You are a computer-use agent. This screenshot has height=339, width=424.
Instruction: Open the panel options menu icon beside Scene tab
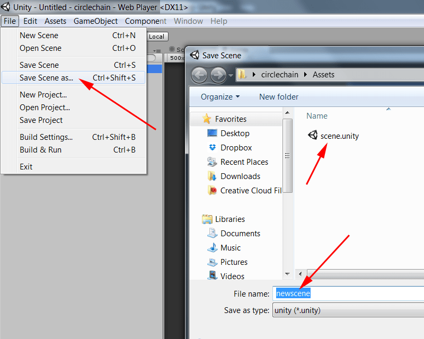(157, 51)
